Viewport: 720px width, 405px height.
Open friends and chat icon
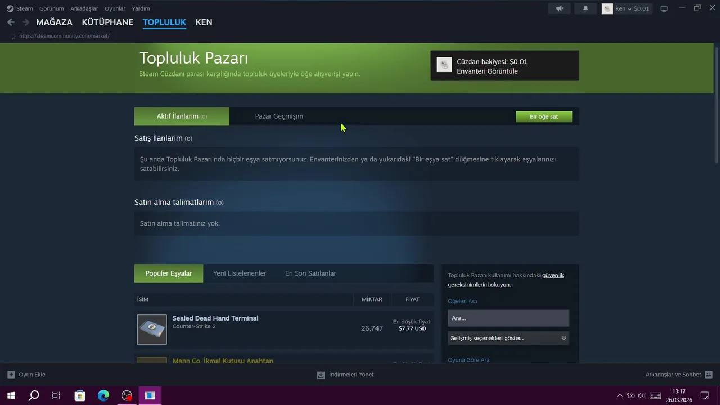[x=709, y=374]
